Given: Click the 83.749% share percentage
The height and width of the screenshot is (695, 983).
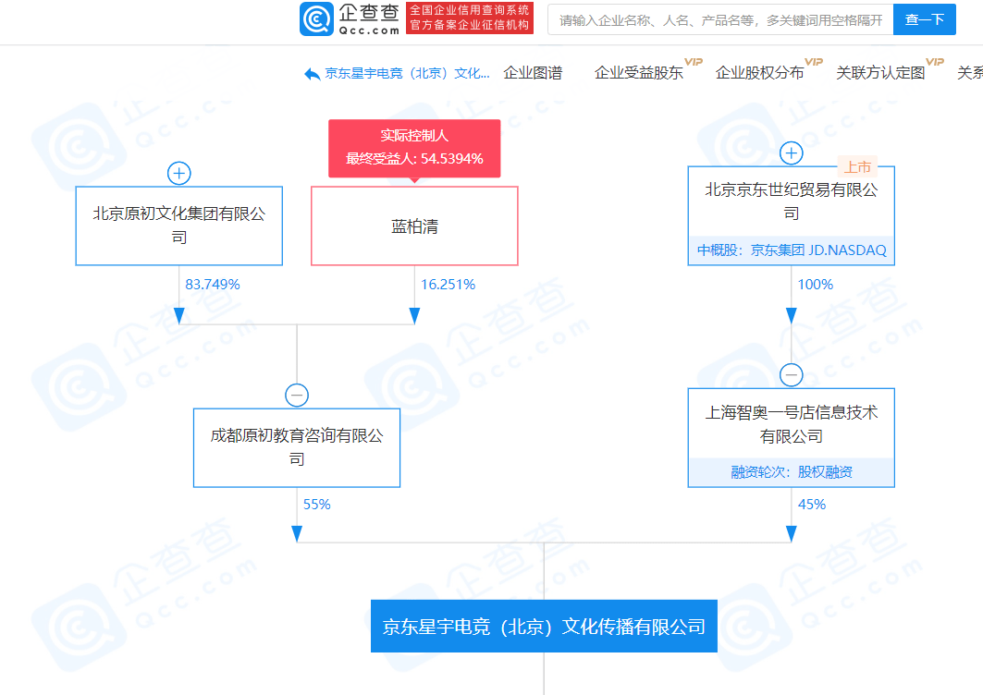Looking at the screenshot, I should (x=213, y=285).
